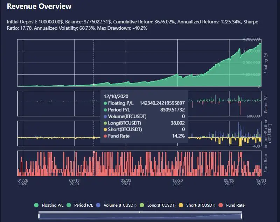Click the red Fund Rate legend dot
The width and height of the screenshot is (280, 222).
[x=221, y=205]
